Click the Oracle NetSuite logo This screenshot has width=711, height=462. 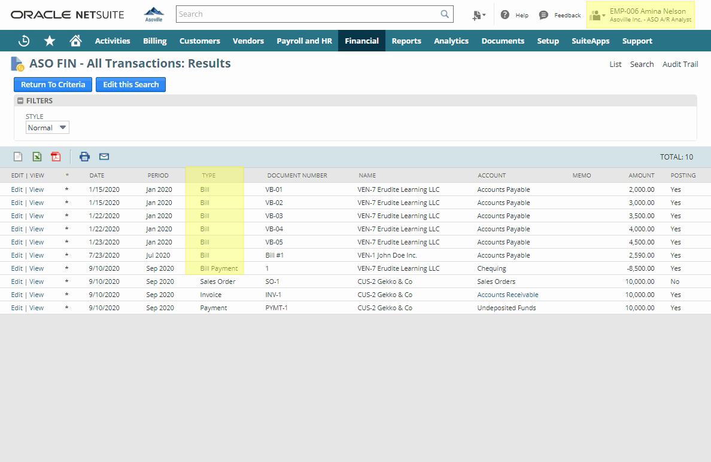pyautogui.click(x=67, y=14)
